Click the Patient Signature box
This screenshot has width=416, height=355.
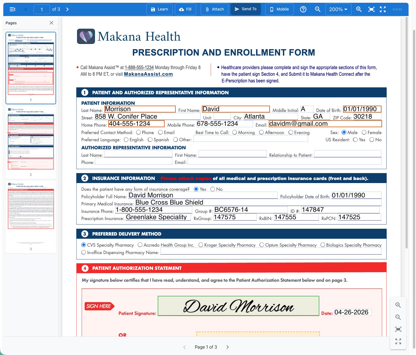coord(238,306)
